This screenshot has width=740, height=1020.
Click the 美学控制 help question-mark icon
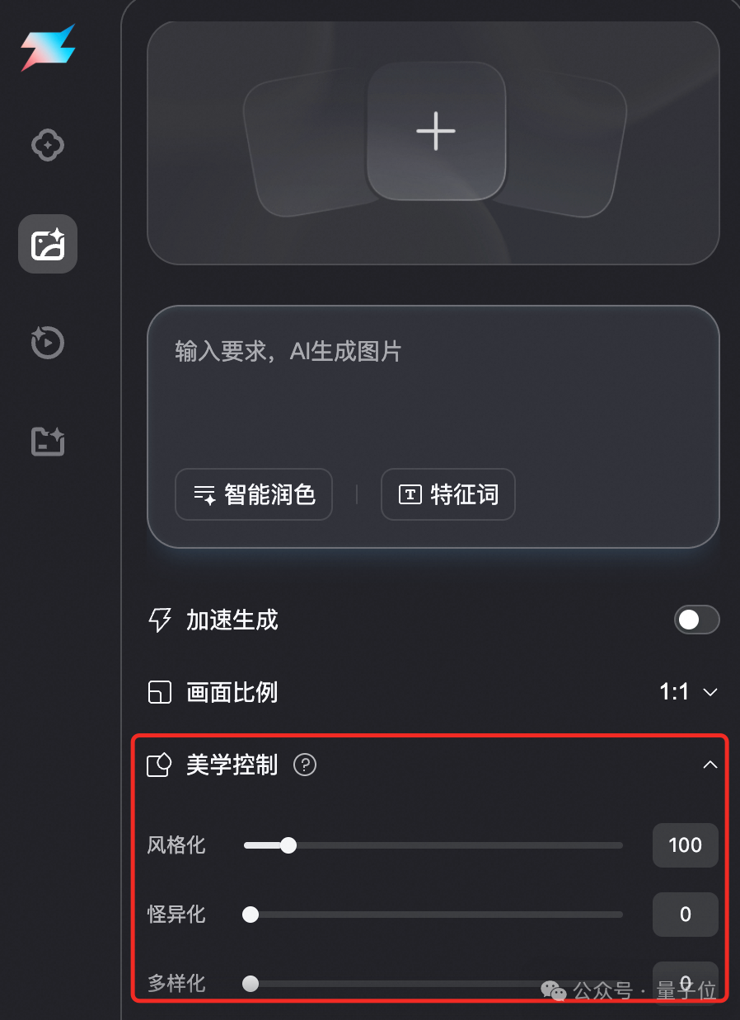[305, 765]
